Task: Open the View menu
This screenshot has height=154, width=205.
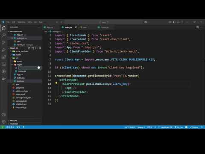Action: coord(30,22)
